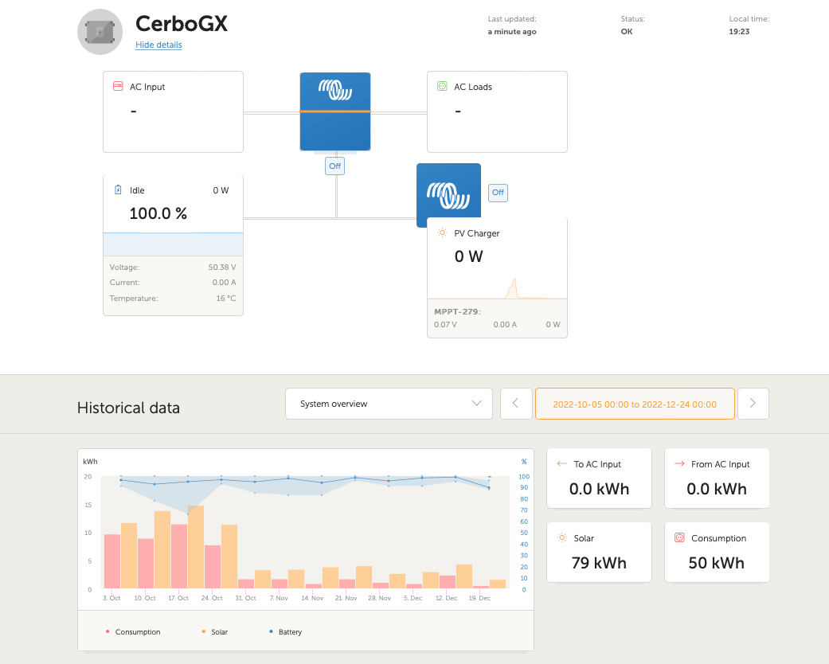This screenshot has width=829, height=664.
Task: Click the AC Loads outlet icon
Action: tap(442, 86)
